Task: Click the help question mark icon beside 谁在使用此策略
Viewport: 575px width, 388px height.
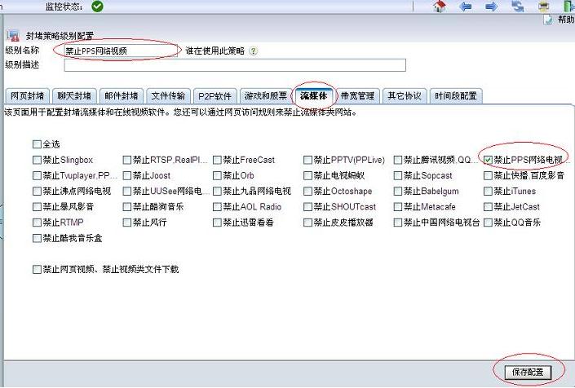Action: pos(253,51)
